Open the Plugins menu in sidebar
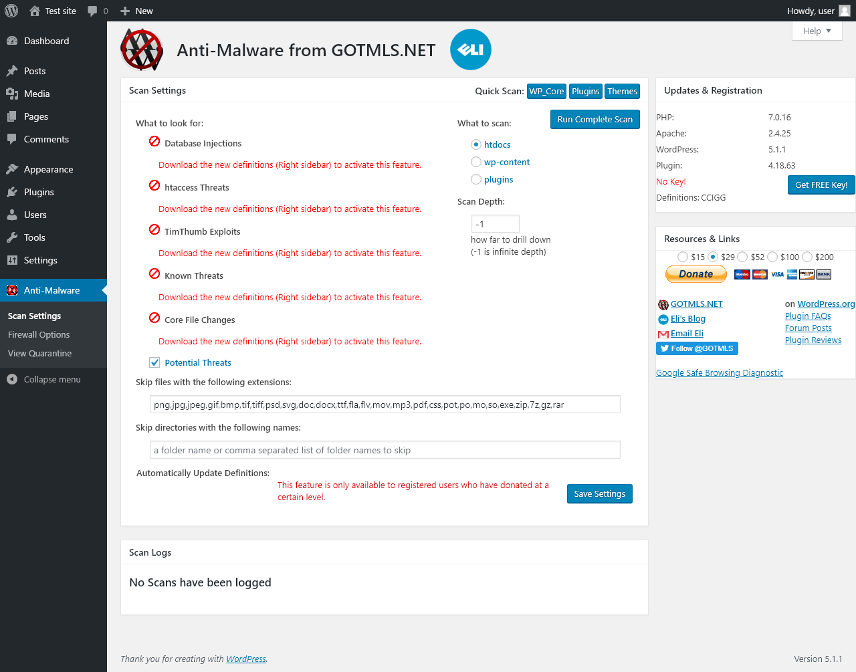 coord(39,192)
